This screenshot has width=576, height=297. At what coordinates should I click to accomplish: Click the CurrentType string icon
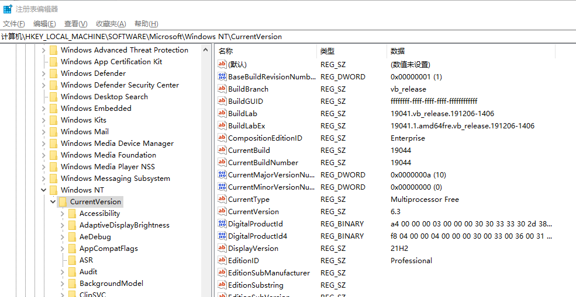[x=222, y=199]
